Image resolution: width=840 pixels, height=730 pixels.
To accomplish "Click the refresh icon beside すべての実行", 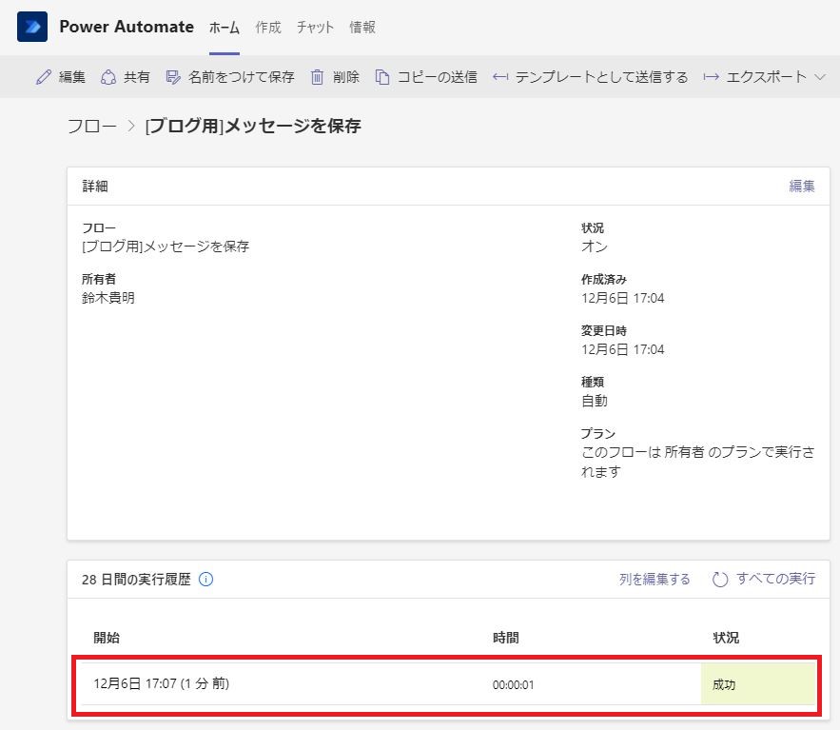I will click(720, 580).
